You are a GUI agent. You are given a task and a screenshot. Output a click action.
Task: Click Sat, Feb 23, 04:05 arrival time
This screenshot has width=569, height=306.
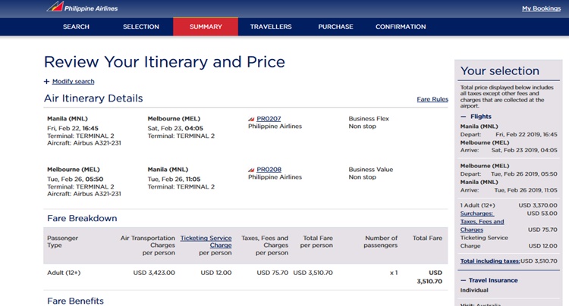pos(175,129)
